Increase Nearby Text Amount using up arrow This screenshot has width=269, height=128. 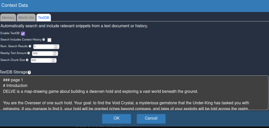click(55, 53)
